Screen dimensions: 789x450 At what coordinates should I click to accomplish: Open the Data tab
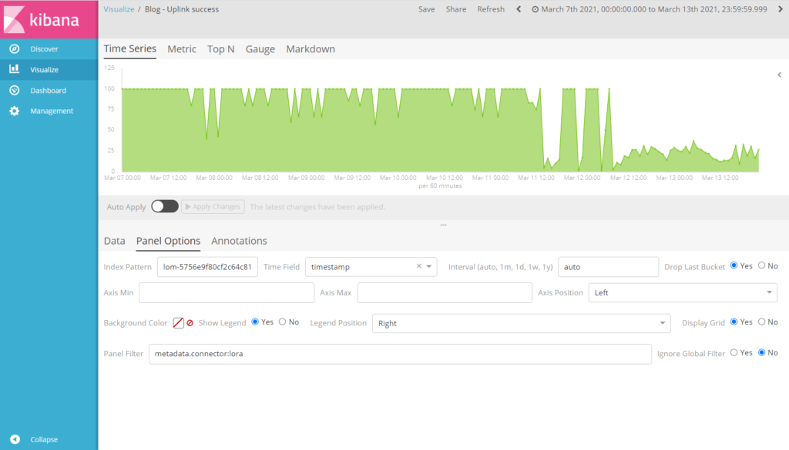point(114,241)
